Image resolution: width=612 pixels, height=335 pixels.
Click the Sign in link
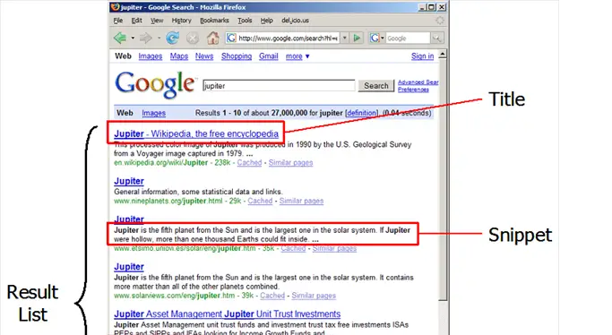(x=422, y=56)
